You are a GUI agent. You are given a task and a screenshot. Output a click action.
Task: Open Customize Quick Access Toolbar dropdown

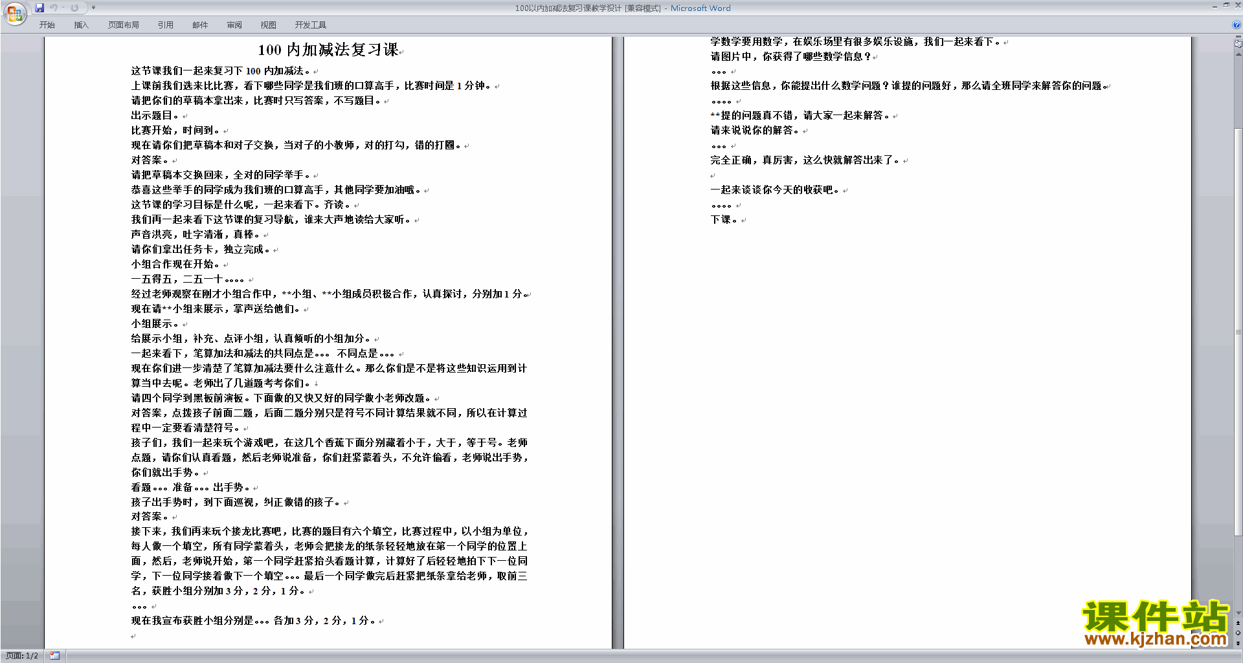pyautogui.click(x=93, y=8)
